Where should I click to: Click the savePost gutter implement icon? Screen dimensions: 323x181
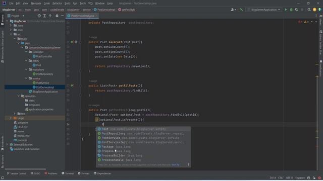point(72,42)
